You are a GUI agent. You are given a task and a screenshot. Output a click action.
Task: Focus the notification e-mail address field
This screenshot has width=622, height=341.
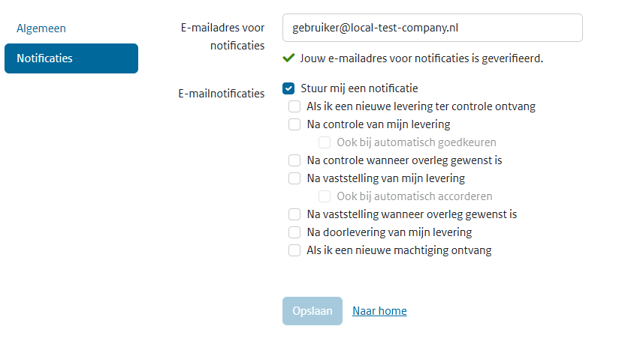(x=432, y=28)
